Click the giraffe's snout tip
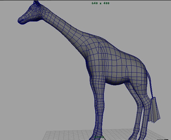 (x=20, y=20)
